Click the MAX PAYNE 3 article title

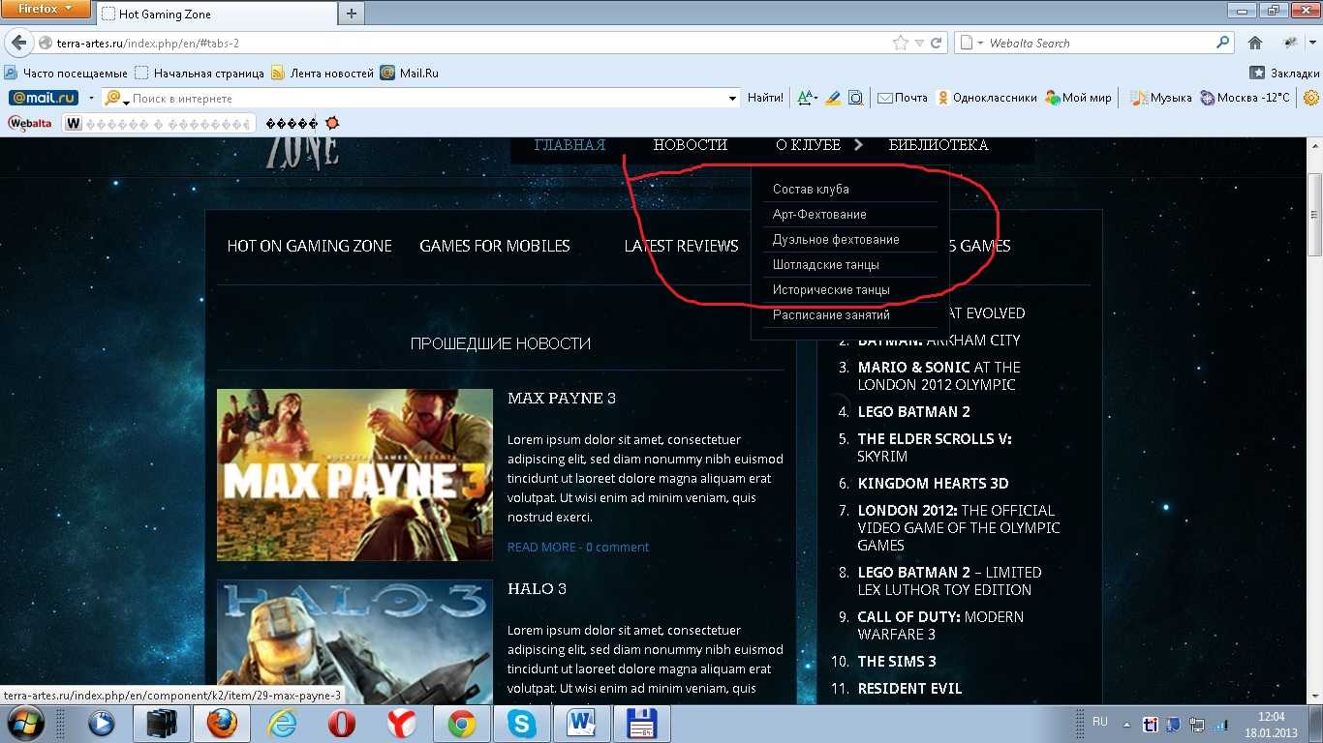point(562,399)
